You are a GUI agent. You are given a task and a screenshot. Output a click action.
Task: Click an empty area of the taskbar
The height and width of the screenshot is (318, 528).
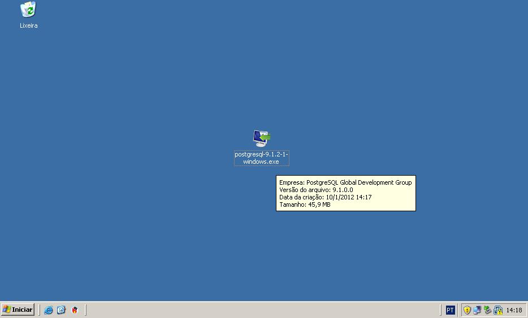254,310
